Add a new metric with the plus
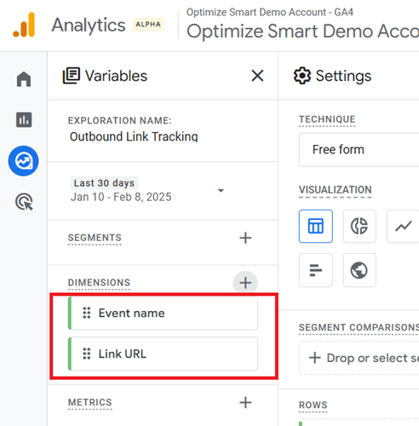 pos(245,402)
